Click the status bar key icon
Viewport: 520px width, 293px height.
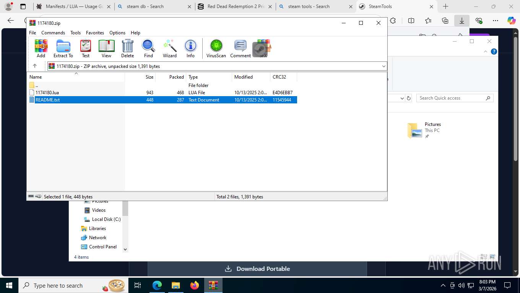click(x=38, y=196)
